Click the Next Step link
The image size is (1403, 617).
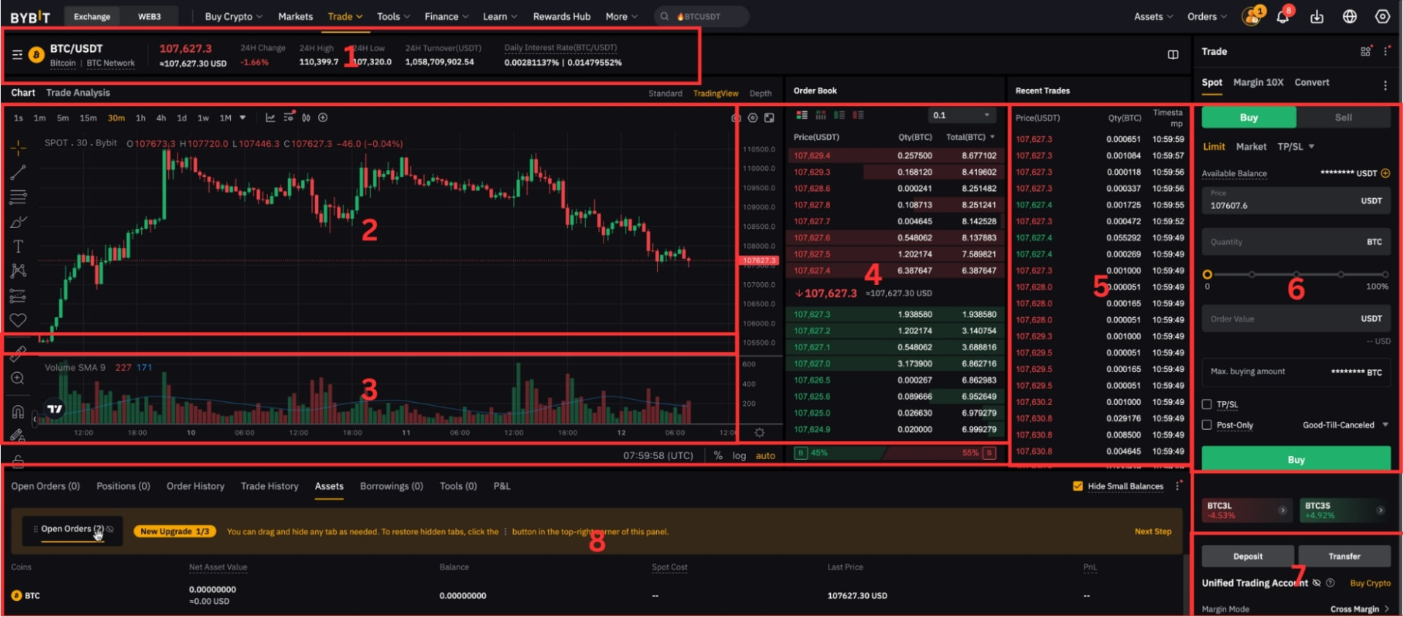click(x=1152, y=531)
